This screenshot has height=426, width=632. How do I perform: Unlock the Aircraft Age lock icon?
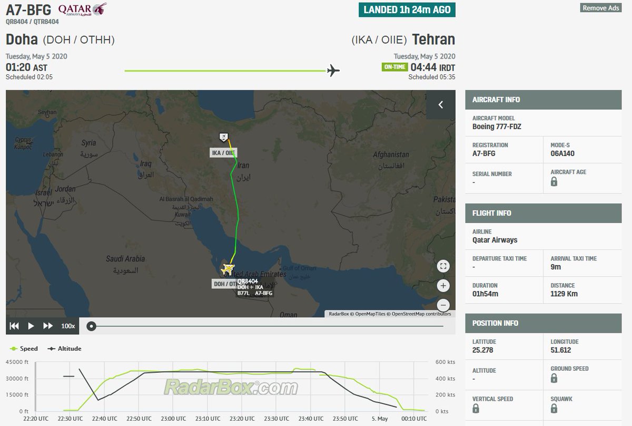point(554,181)
